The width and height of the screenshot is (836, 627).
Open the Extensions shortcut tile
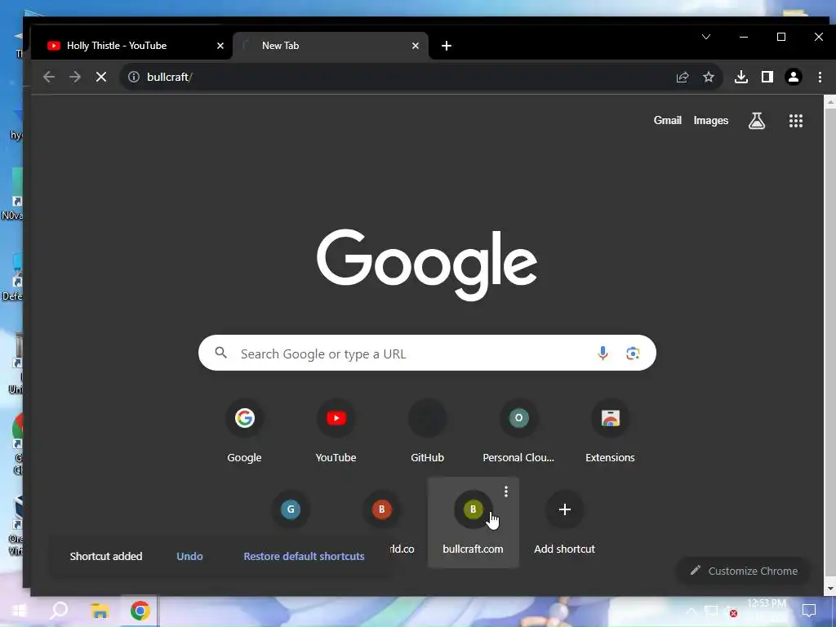click(610, 432)
